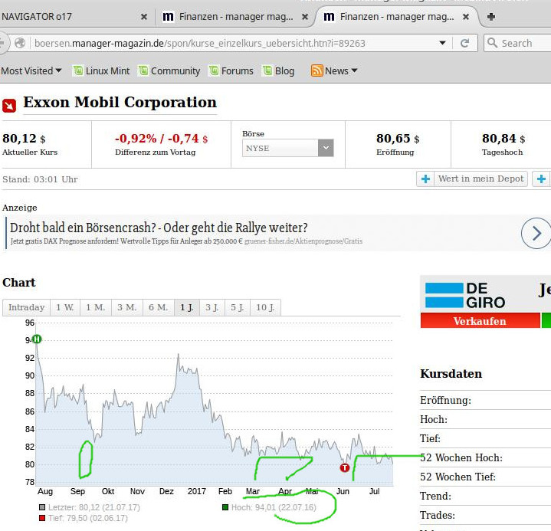Image resolution: width=551 pixels, height=531 pixels.
Task: Close the NAVIGATOR o17 tab
Action: (144, 17)
